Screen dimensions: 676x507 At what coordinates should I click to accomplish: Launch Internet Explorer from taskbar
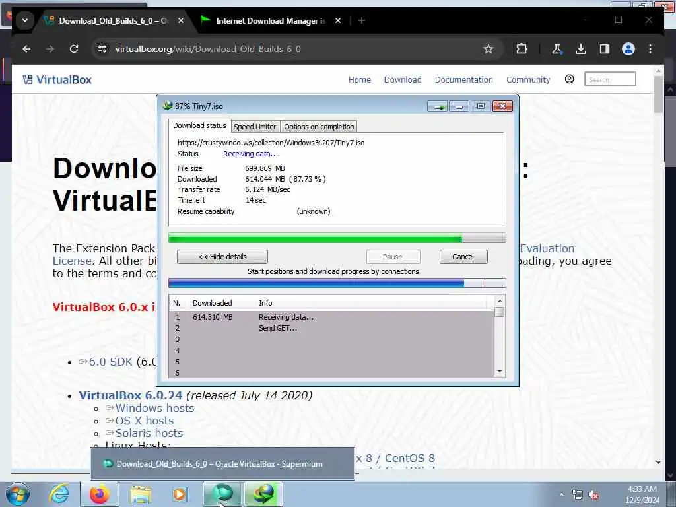(x=59, y=494)
